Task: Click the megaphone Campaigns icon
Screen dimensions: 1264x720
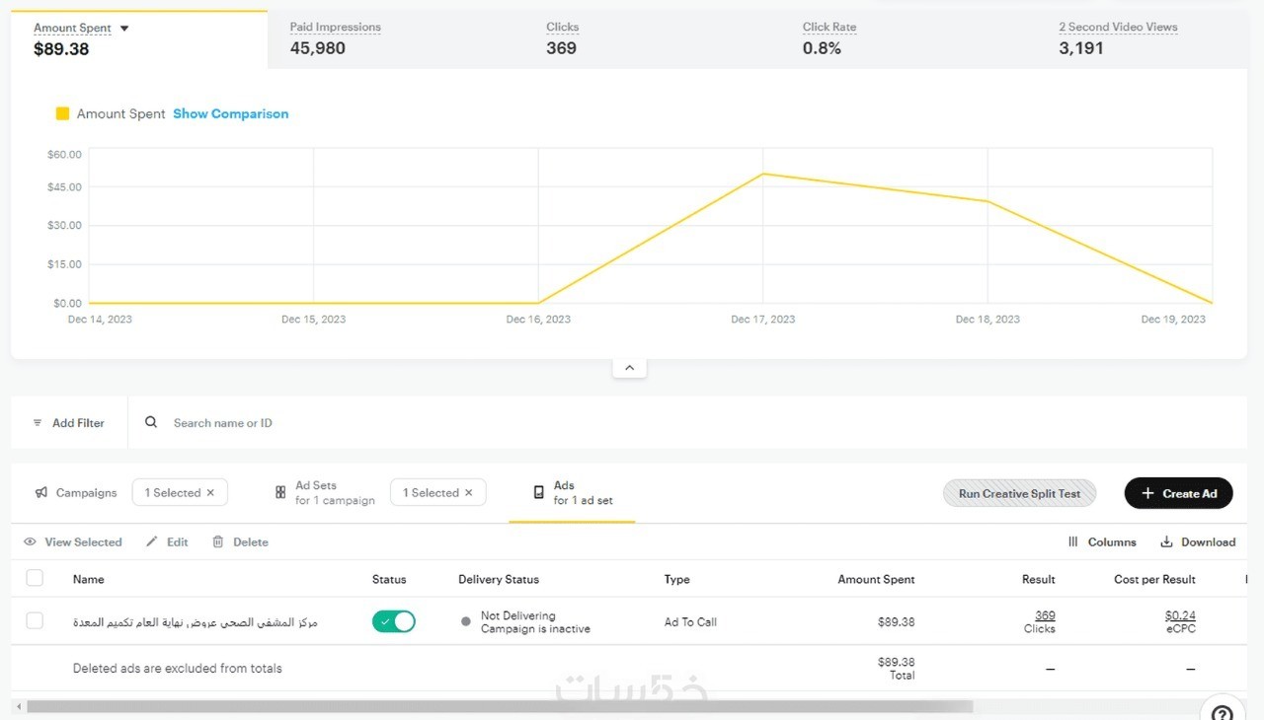Action: click(x=41, y=493)
